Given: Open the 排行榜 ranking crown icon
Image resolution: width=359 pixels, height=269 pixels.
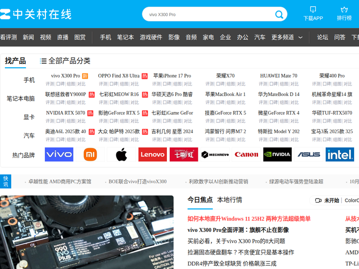Looking at the screenshot, I should click(344, 9).
